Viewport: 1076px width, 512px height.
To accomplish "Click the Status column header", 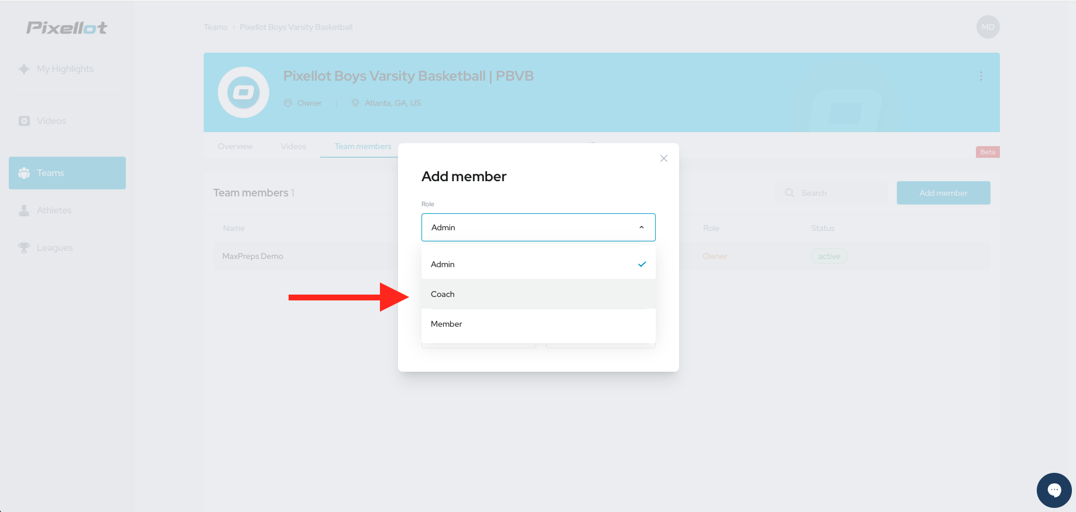I will pos(823,228).
